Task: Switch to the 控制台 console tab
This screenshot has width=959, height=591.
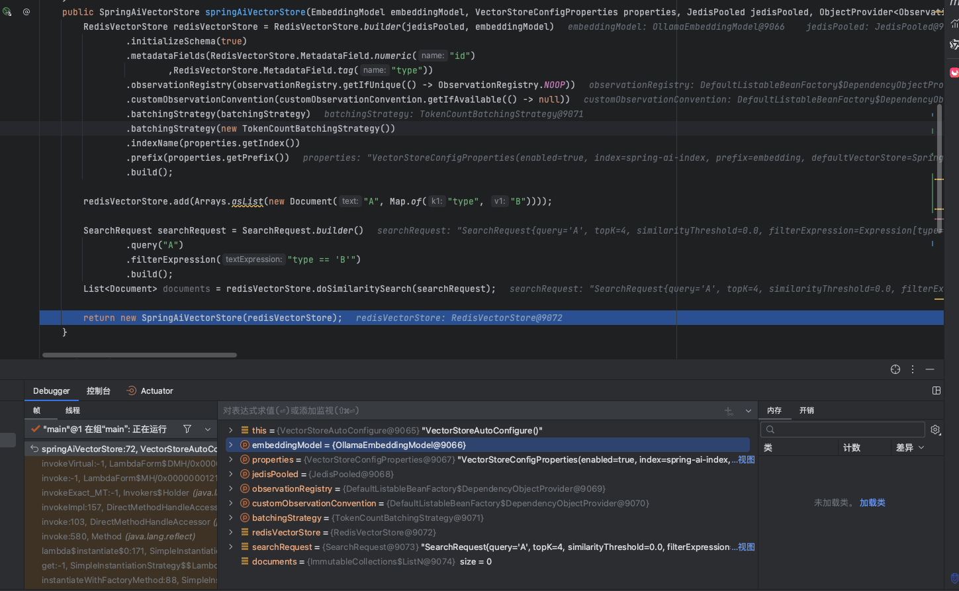Action: point(99,390)
